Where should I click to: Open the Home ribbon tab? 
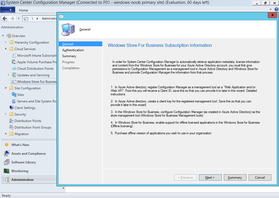(x=23, y=10)
